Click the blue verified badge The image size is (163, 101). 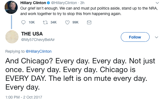click(x=48, y=3)
